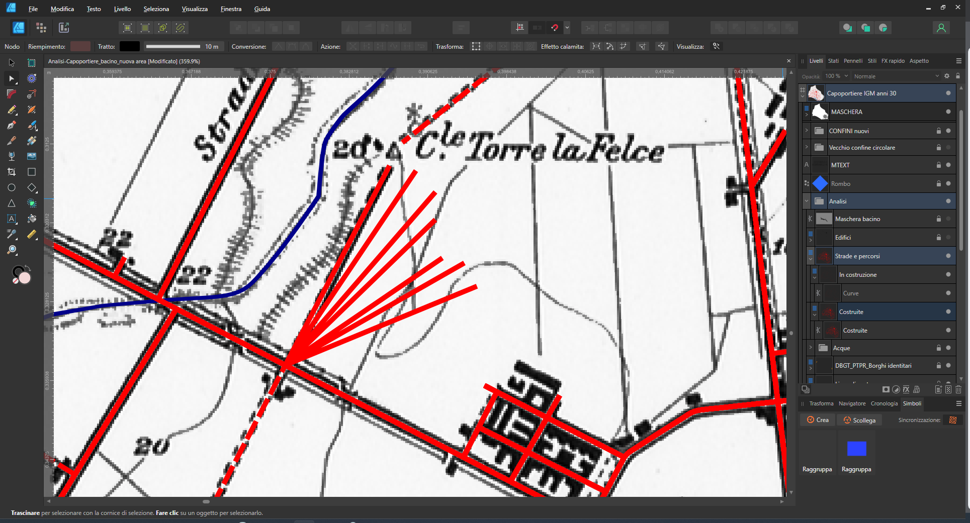Image resolution: width=970 pixels, height=523 pixels.
Task: Select the Fill bucket tool
Action: point(32,219)
